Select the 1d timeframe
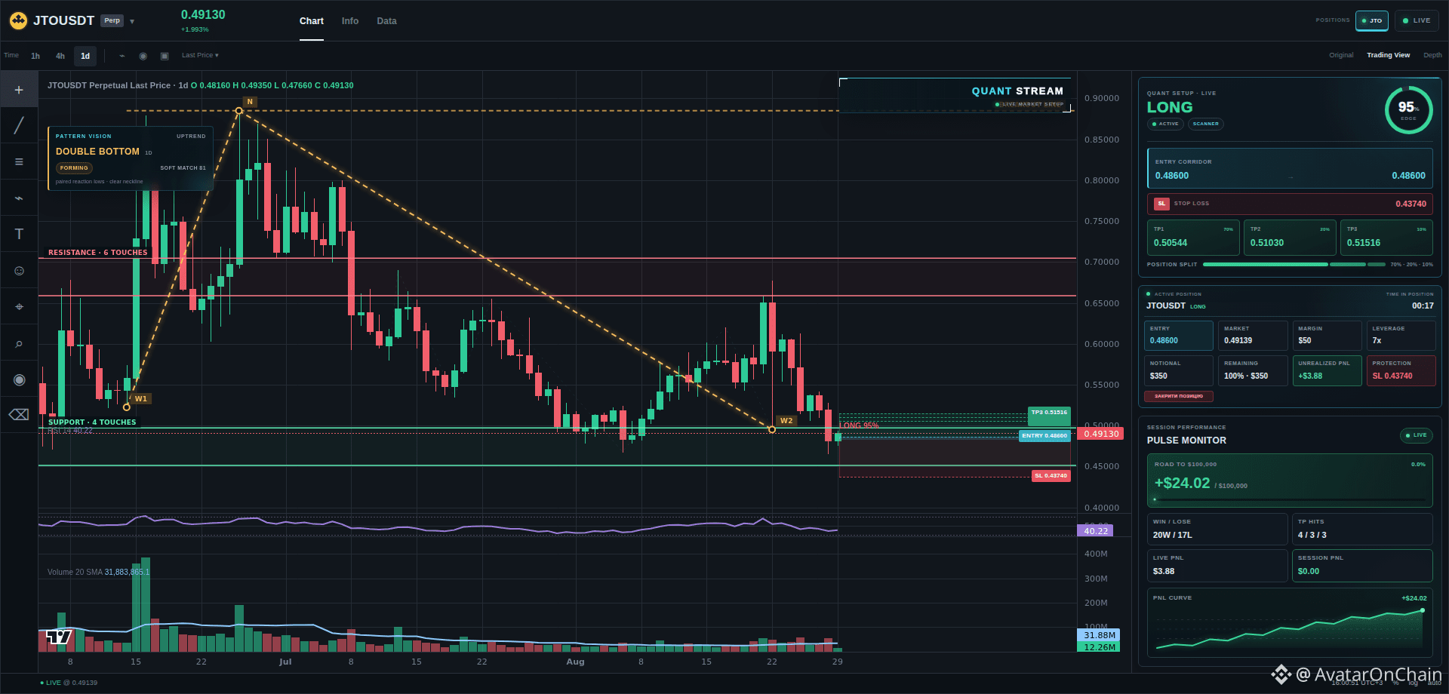This screenshot has width=1449, height=694. tap(85, 56)
